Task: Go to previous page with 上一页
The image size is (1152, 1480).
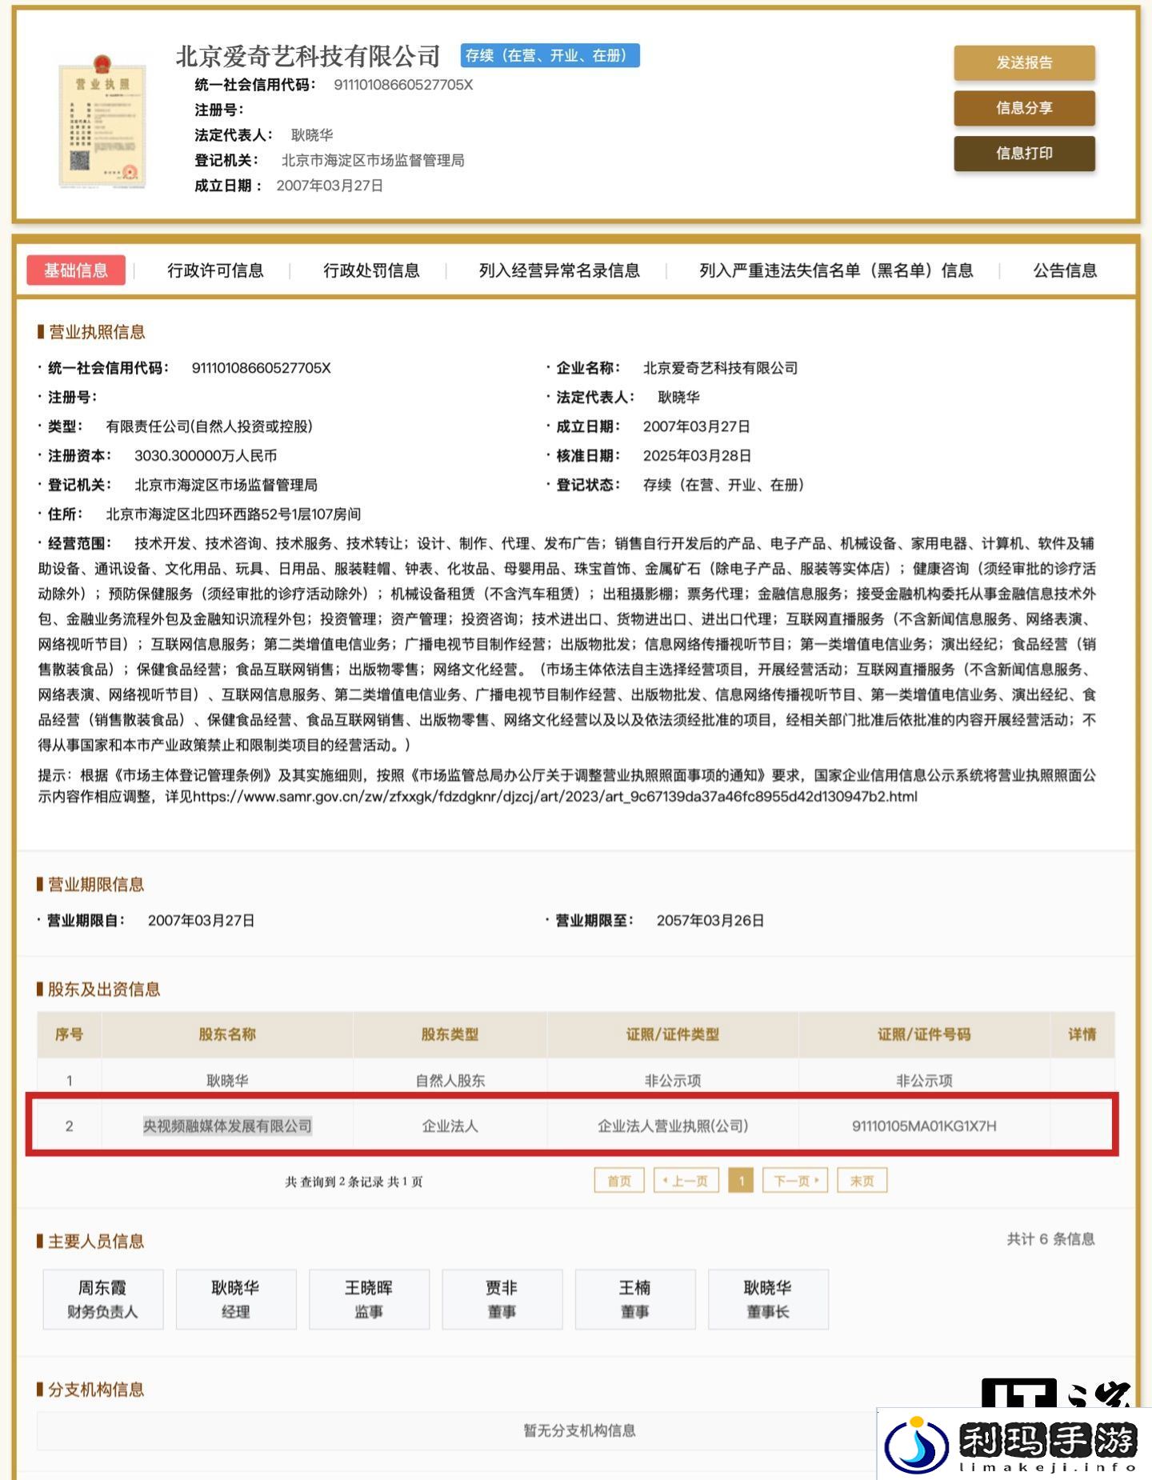Action: (x=686, y=1181)
